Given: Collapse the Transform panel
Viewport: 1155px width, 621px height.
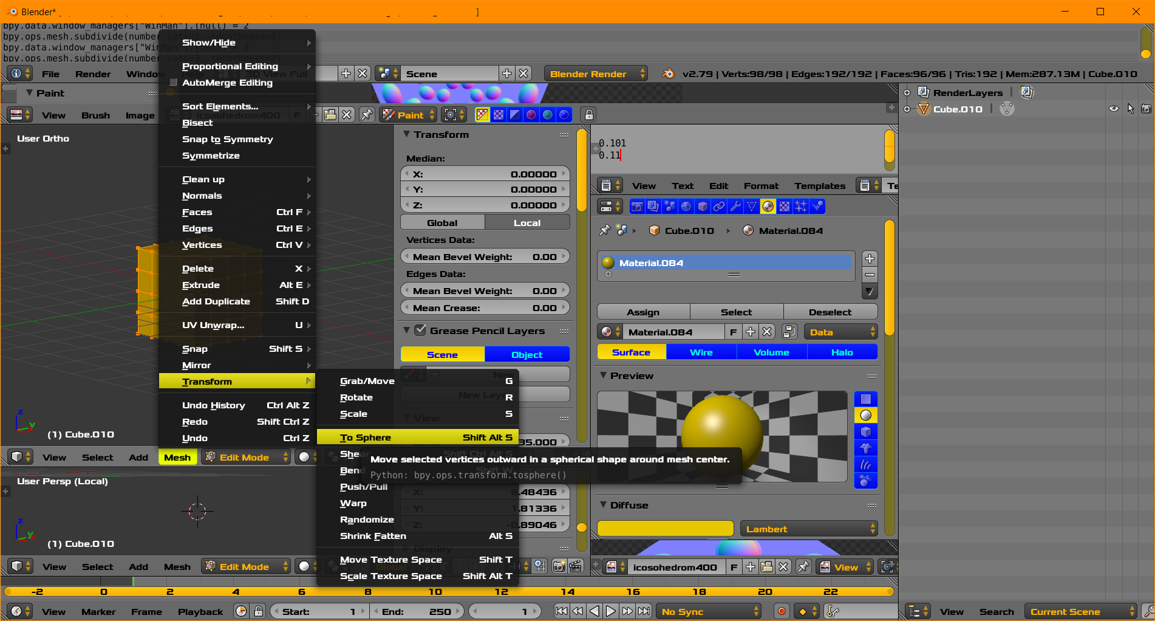Looking at the screenshot, I should point(407,134).
